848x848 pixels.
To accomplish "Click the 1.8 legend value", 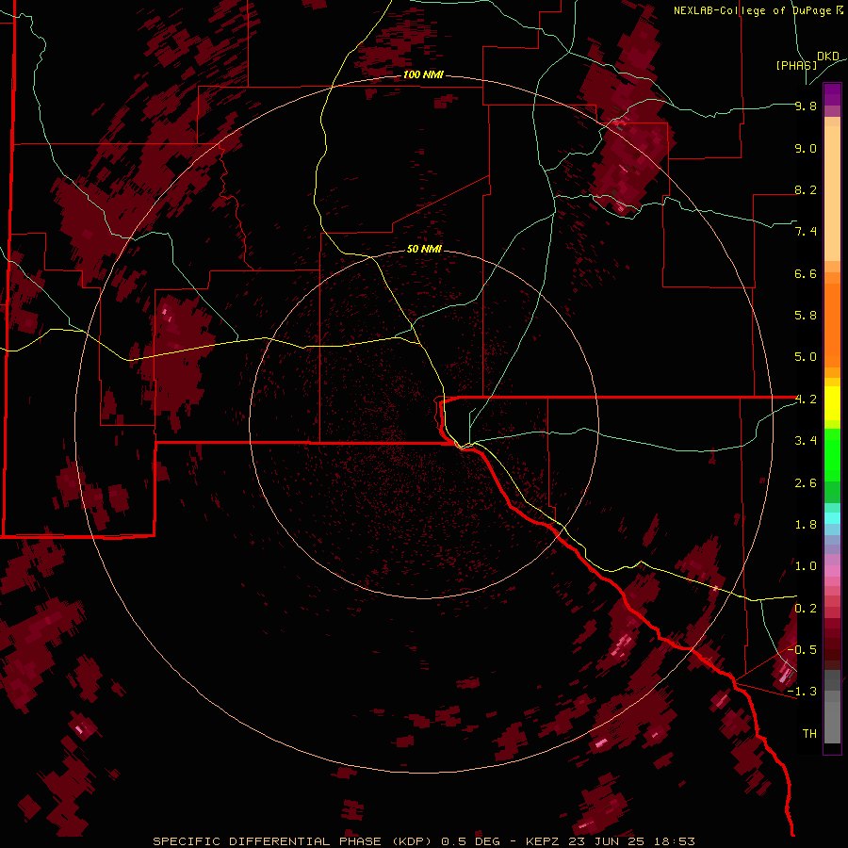I will [806, 525].
